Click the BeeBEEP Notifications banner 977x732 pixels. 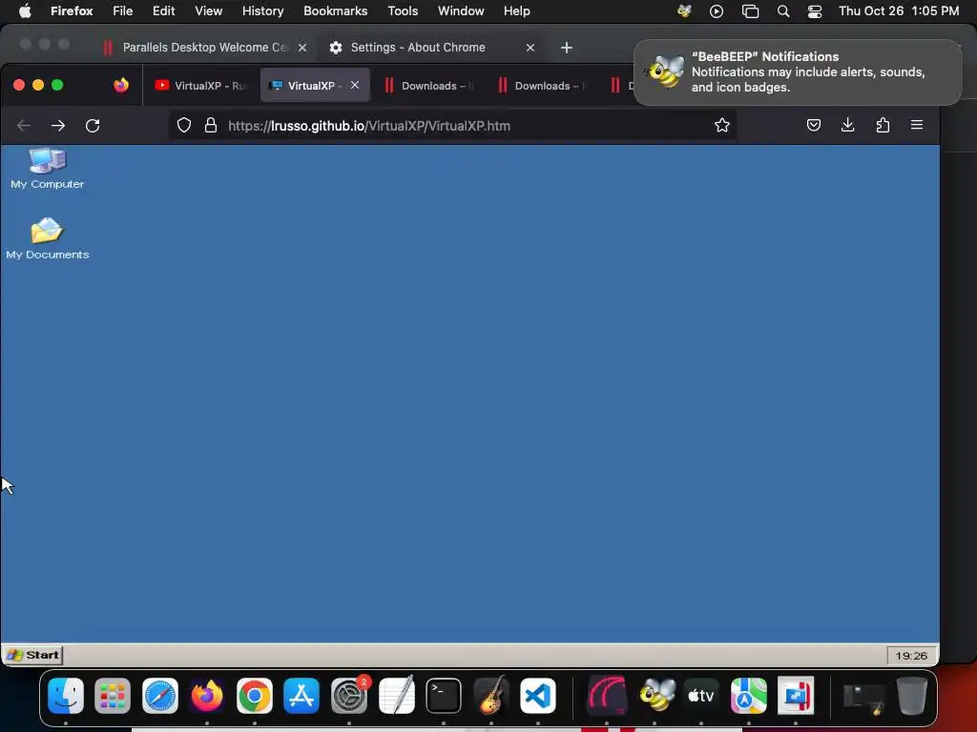coord(798,72)
